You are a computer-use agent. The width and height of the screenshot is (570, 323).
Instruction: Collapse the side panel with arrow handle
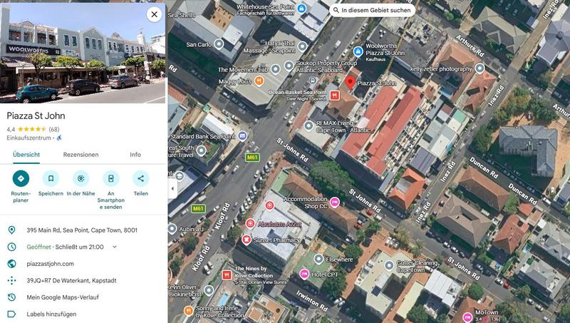click(x=172, y=188)
